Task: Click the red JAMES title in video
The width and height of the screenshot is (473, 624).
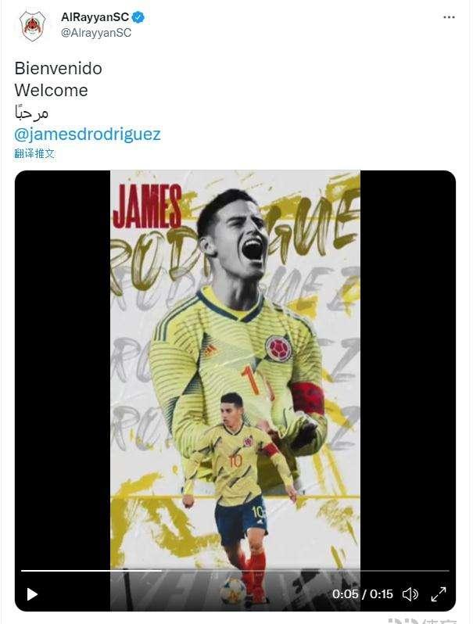Action: tap(147, 206)
